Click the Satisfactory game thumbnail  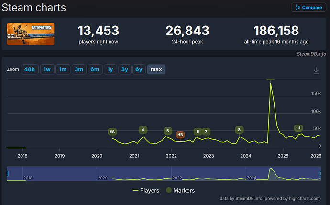coord(31,34)
